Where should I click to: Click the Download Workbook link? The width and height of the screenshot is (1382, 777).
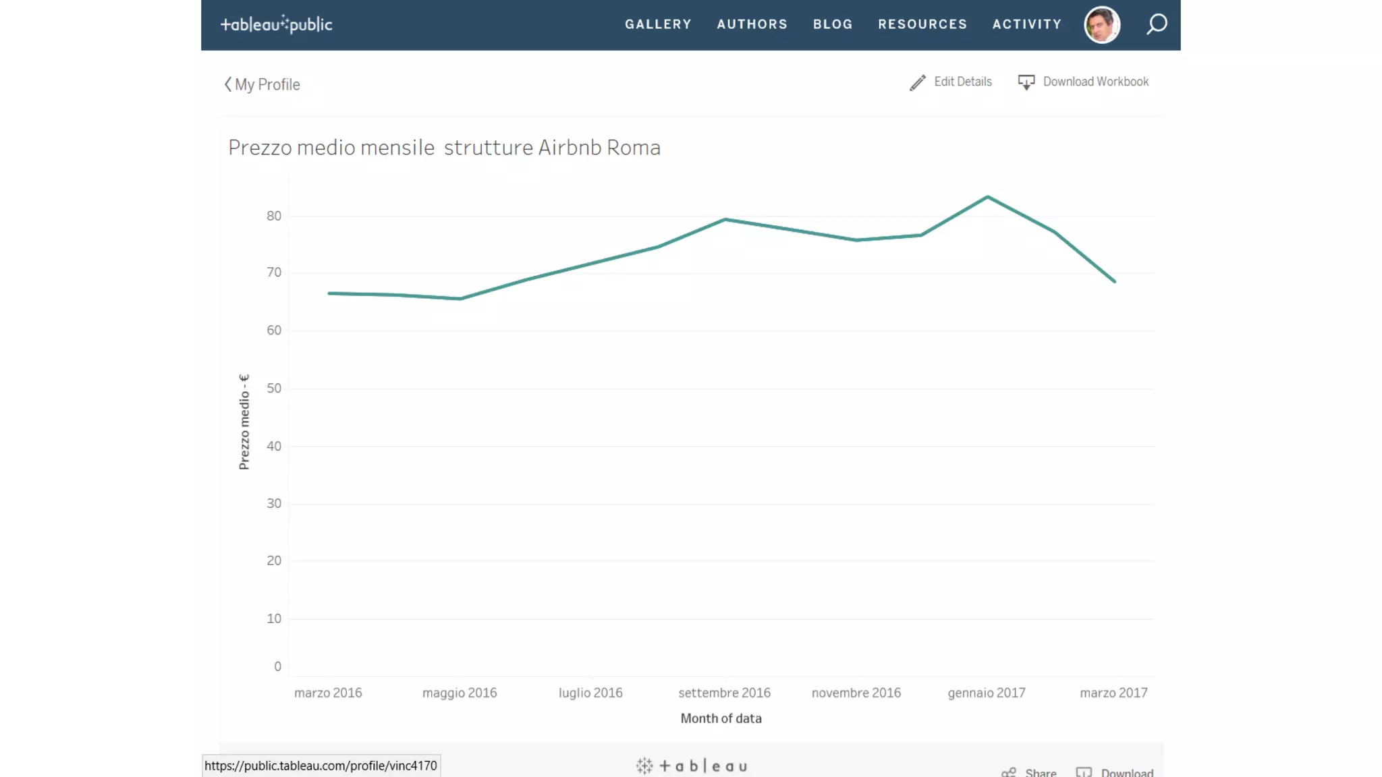tap(1095, 82)
